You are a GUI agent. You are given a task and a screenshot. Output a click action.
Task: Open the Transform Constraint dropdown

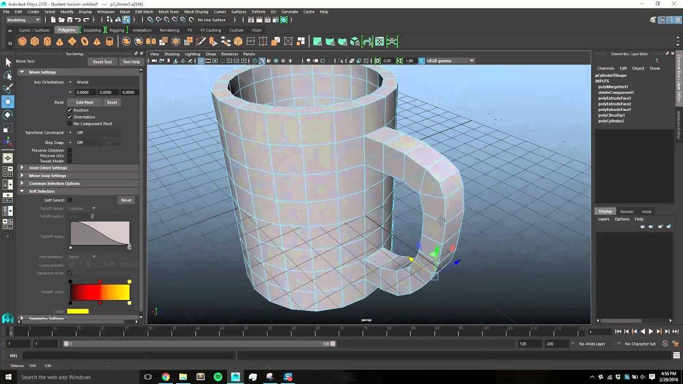point(70,132)
